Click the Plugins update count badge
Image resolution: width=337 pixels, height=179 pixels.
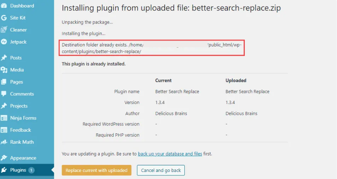coord(31,170)
